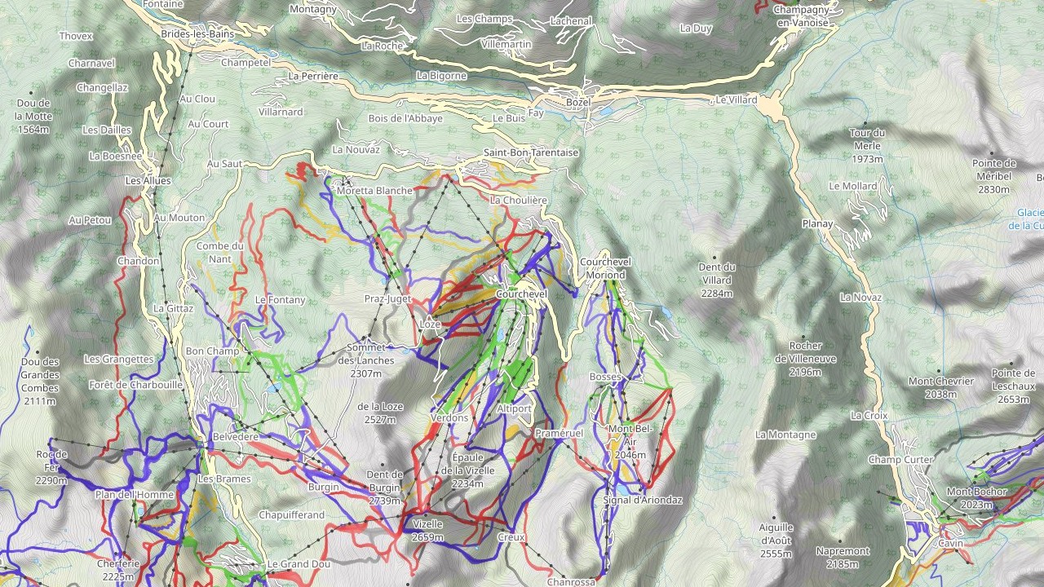Click the Roc de Fer 2290m peak
This screenshot has height=587, width=1044.
click(51, 467)
